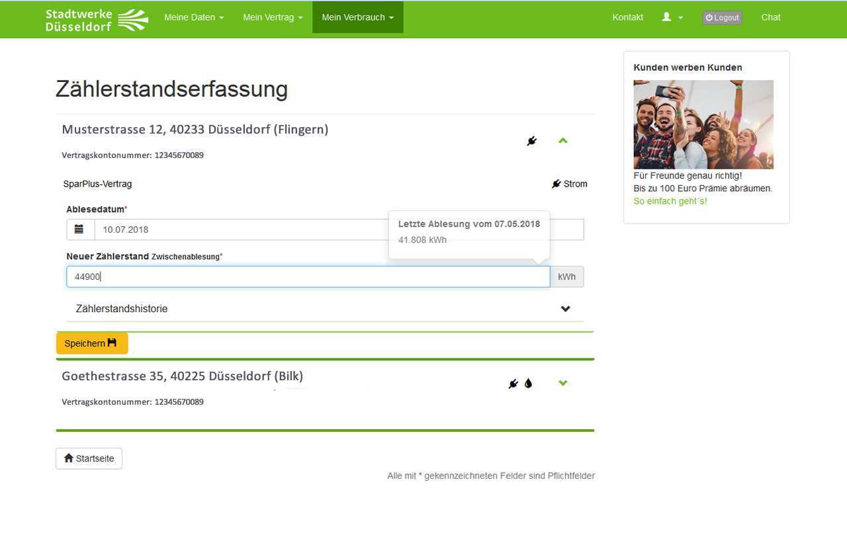Open the user profile icon menu

point(672,18)
